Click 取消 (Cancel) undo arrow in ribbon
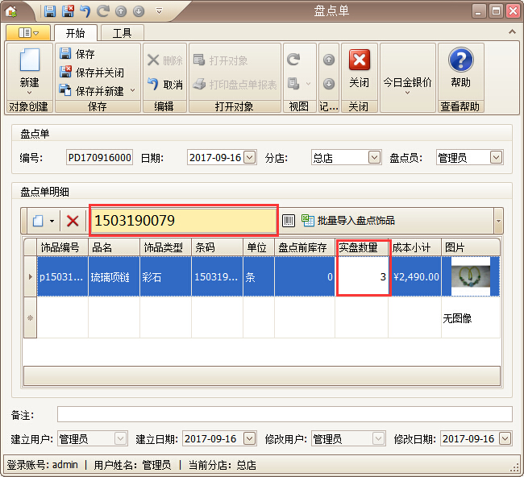Viewport: 524px width, 477px height. click(x=164, y=85)
